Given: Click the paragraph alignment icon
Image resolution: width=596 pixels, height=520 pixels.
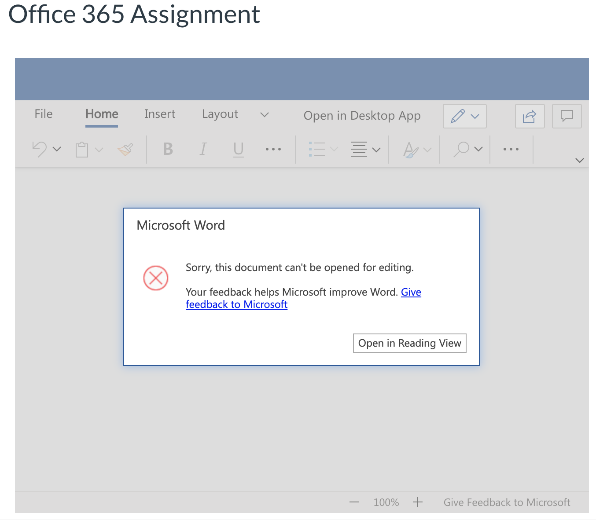Looking at the screenshot, I should [x=359, y=149].
